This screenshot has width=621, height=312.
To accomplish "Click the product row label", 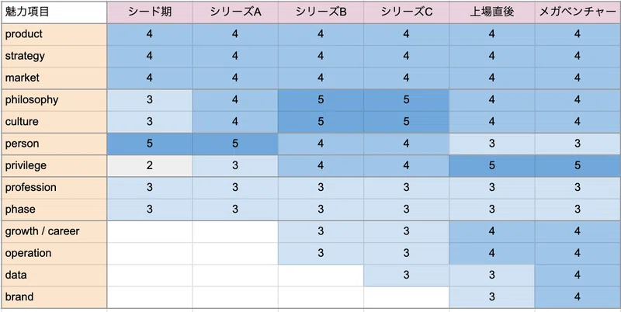I will tap(54, 34).
